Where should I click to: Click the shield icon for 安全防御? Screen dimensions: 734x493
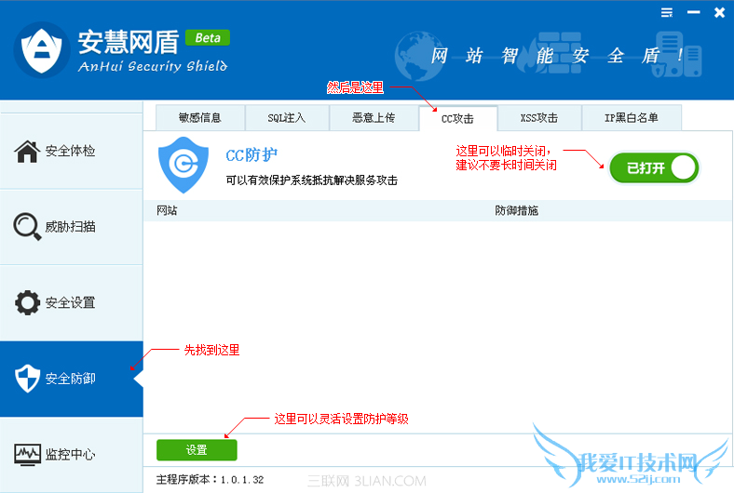pos(27,378)
